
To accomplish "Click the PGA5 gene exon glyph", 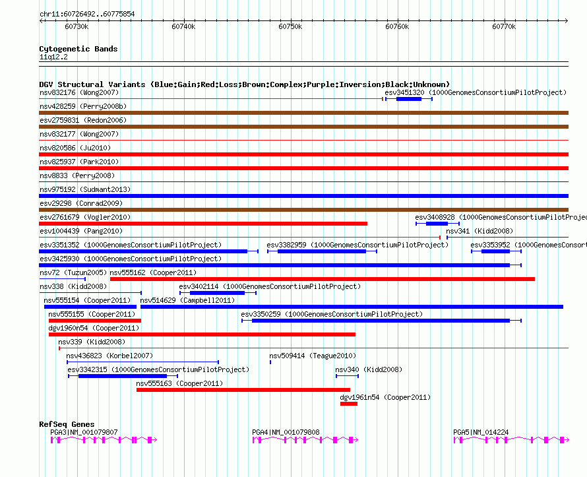I will 511,440.
